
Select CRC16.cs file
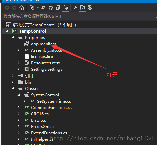(x=40, y=114)
